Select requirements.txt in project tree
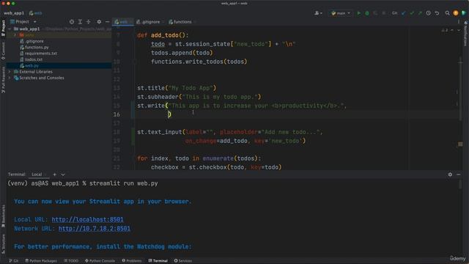469x264 pixels. [x=38, y=54]
